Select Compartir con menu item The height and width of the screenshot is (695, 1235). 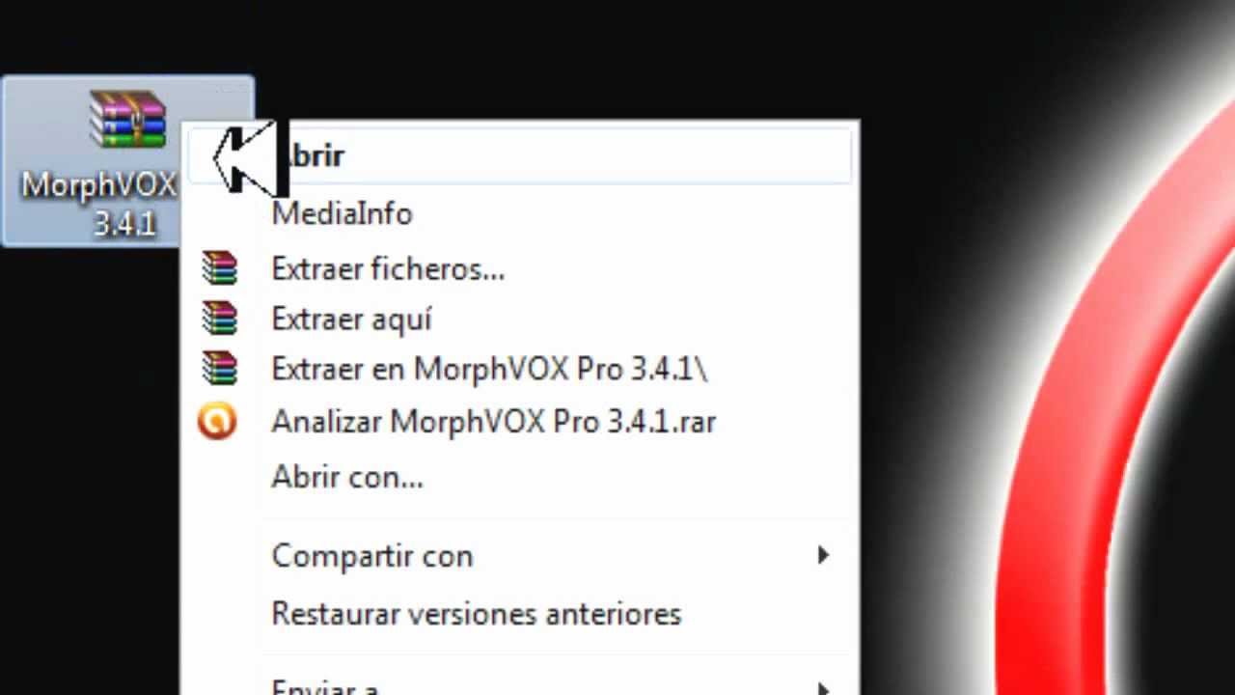click(372, 556)
